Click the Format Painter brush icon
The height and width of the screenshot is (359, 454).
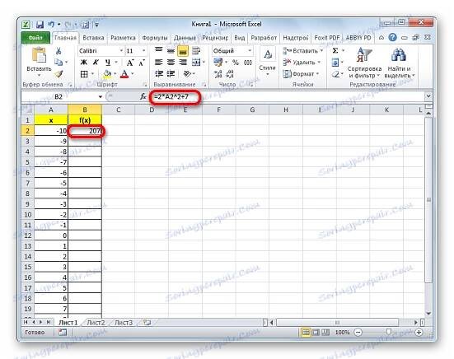click(x=59, y=74)
